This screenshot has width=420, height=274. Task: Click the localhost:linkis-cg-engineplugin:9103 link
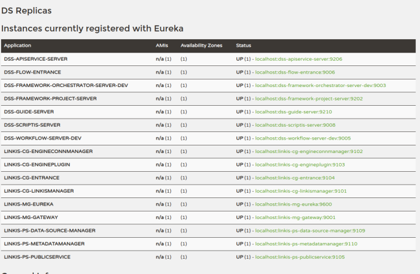pos(300,165)
